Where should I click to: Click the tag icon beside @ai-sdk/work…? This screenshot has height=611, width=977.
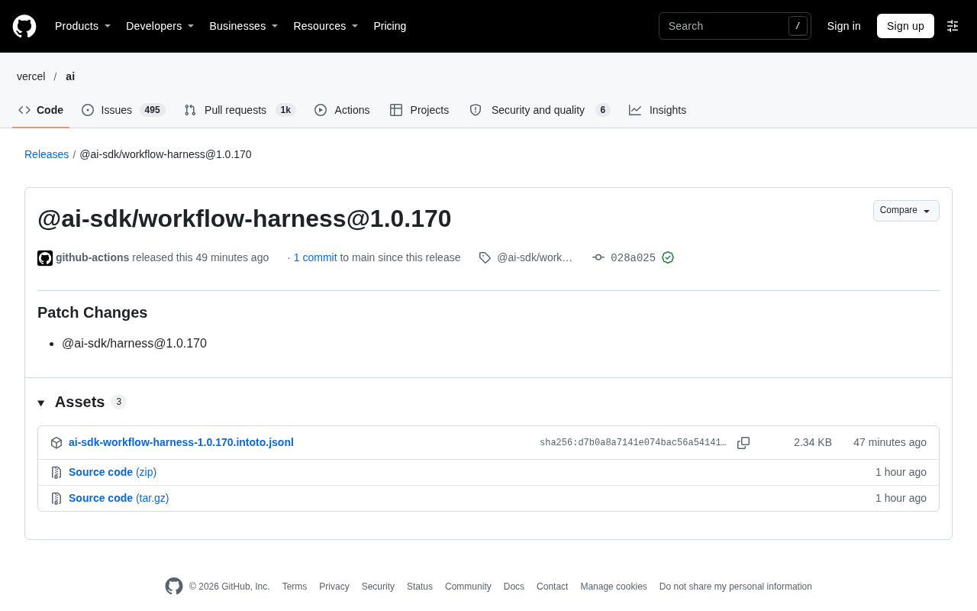485,257
